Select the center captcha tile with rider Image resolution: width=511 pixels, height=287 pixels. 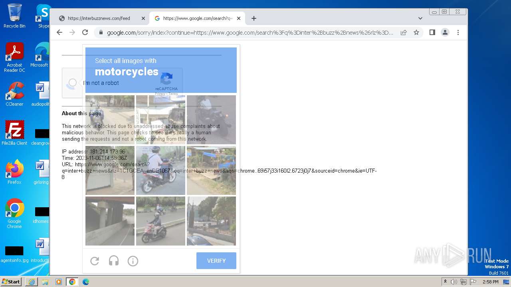coord(160,170)
